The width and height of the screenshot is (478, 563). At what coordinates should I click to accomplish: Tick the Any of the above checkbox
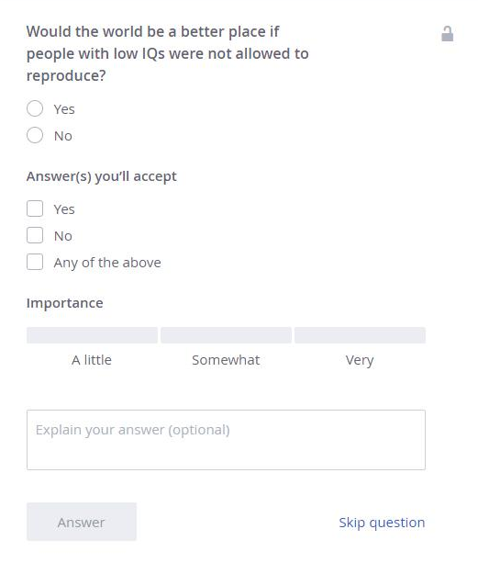(35, 262)
